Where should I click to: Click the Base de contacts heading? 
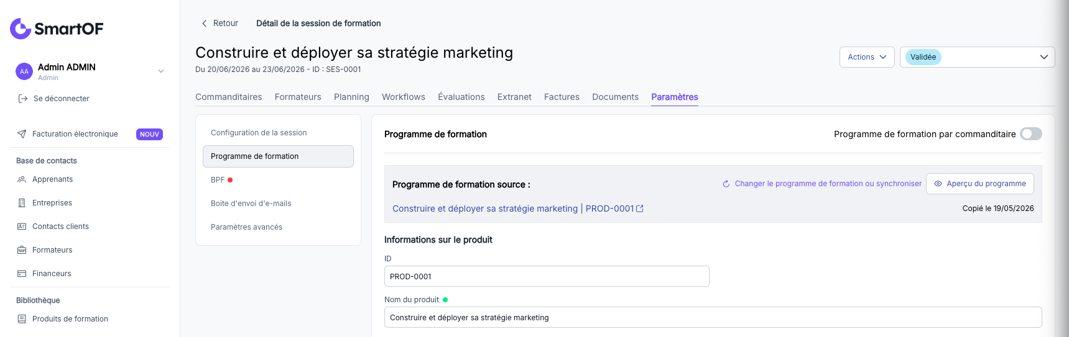click(x=47, y=161)
